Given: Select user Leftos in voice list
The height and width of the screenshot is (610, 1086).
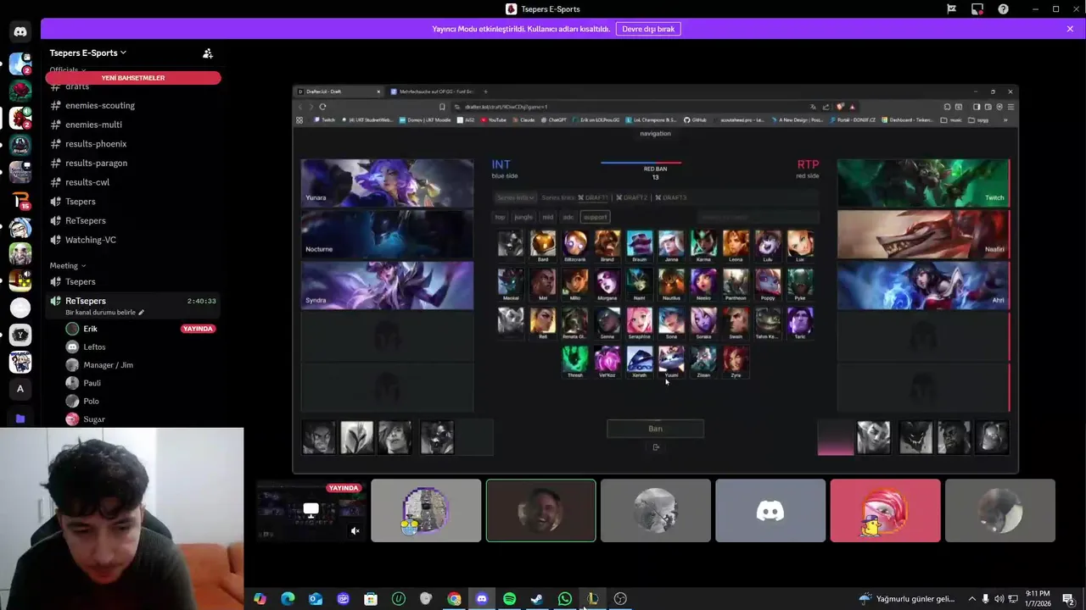Looking at the screenshot, I should tap(94, 347).
